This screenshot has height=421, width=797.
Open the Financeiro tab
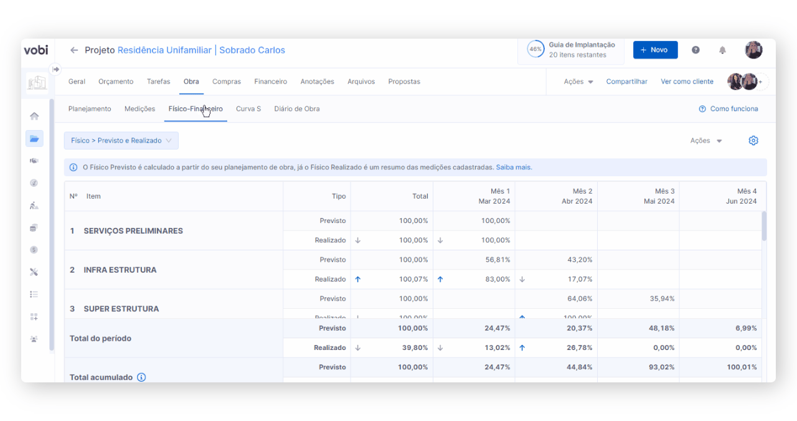pyautogui.click(x=270, y=82)
